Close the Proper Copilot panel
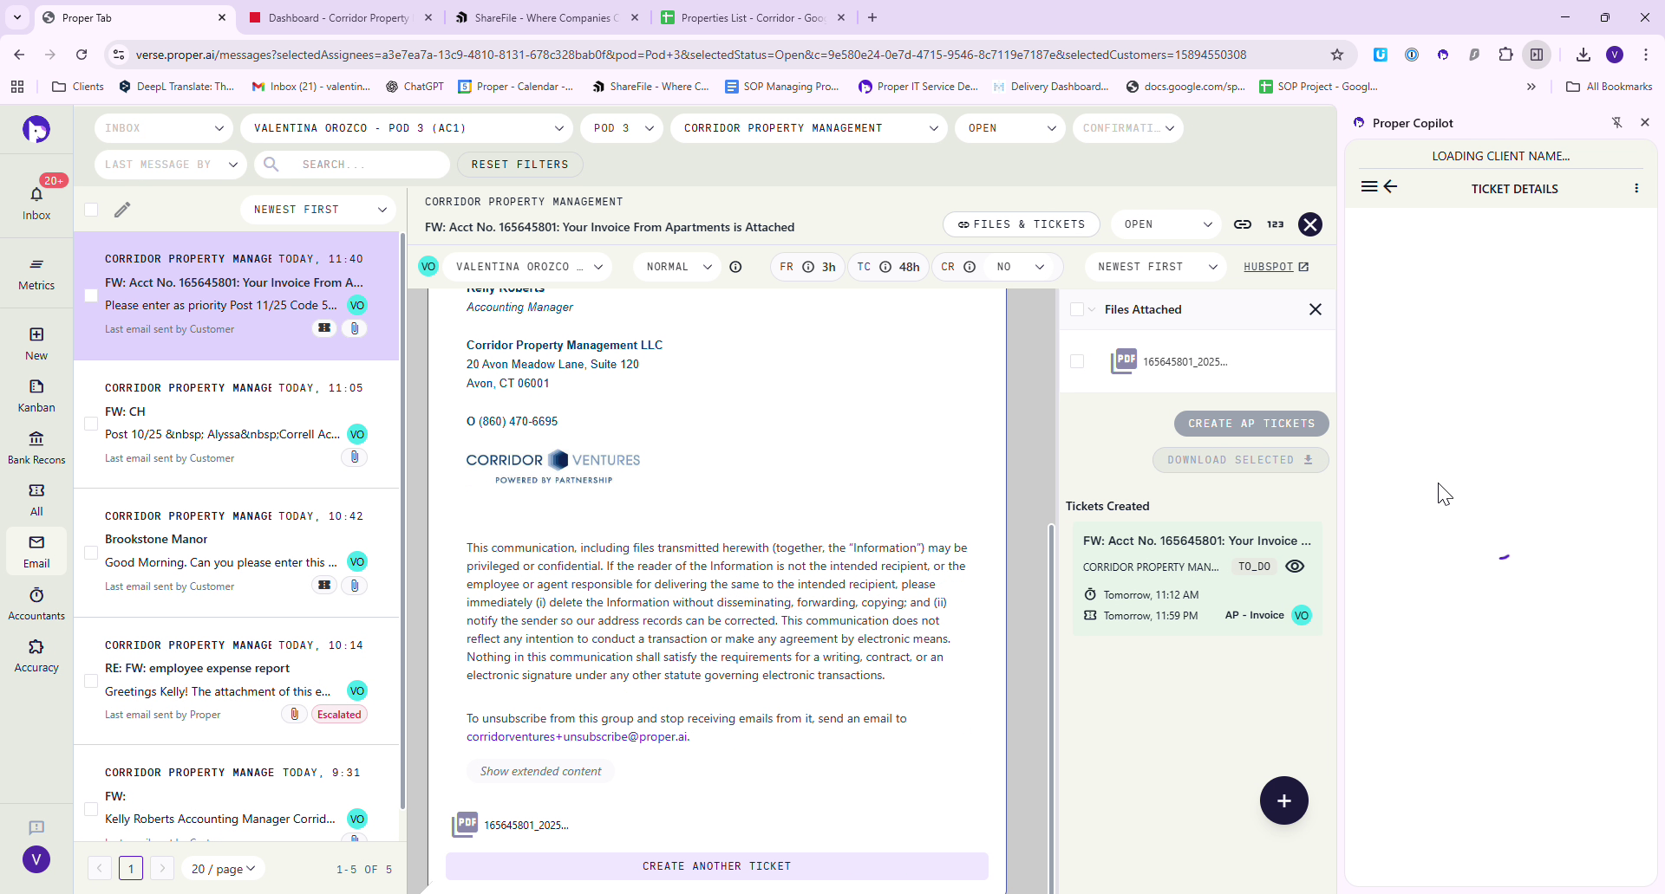Screen dimensions: 1665x894 (x=1645, y=122)
